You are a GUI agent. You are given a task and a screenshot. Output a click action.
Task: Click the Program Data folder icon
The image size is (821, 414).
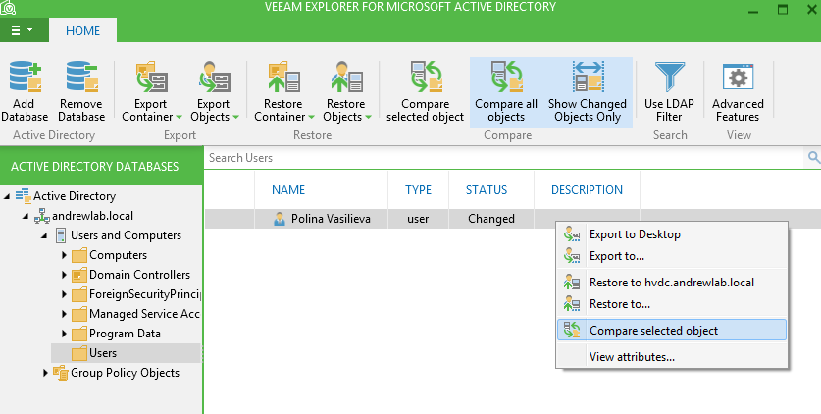tap(79, 334)
